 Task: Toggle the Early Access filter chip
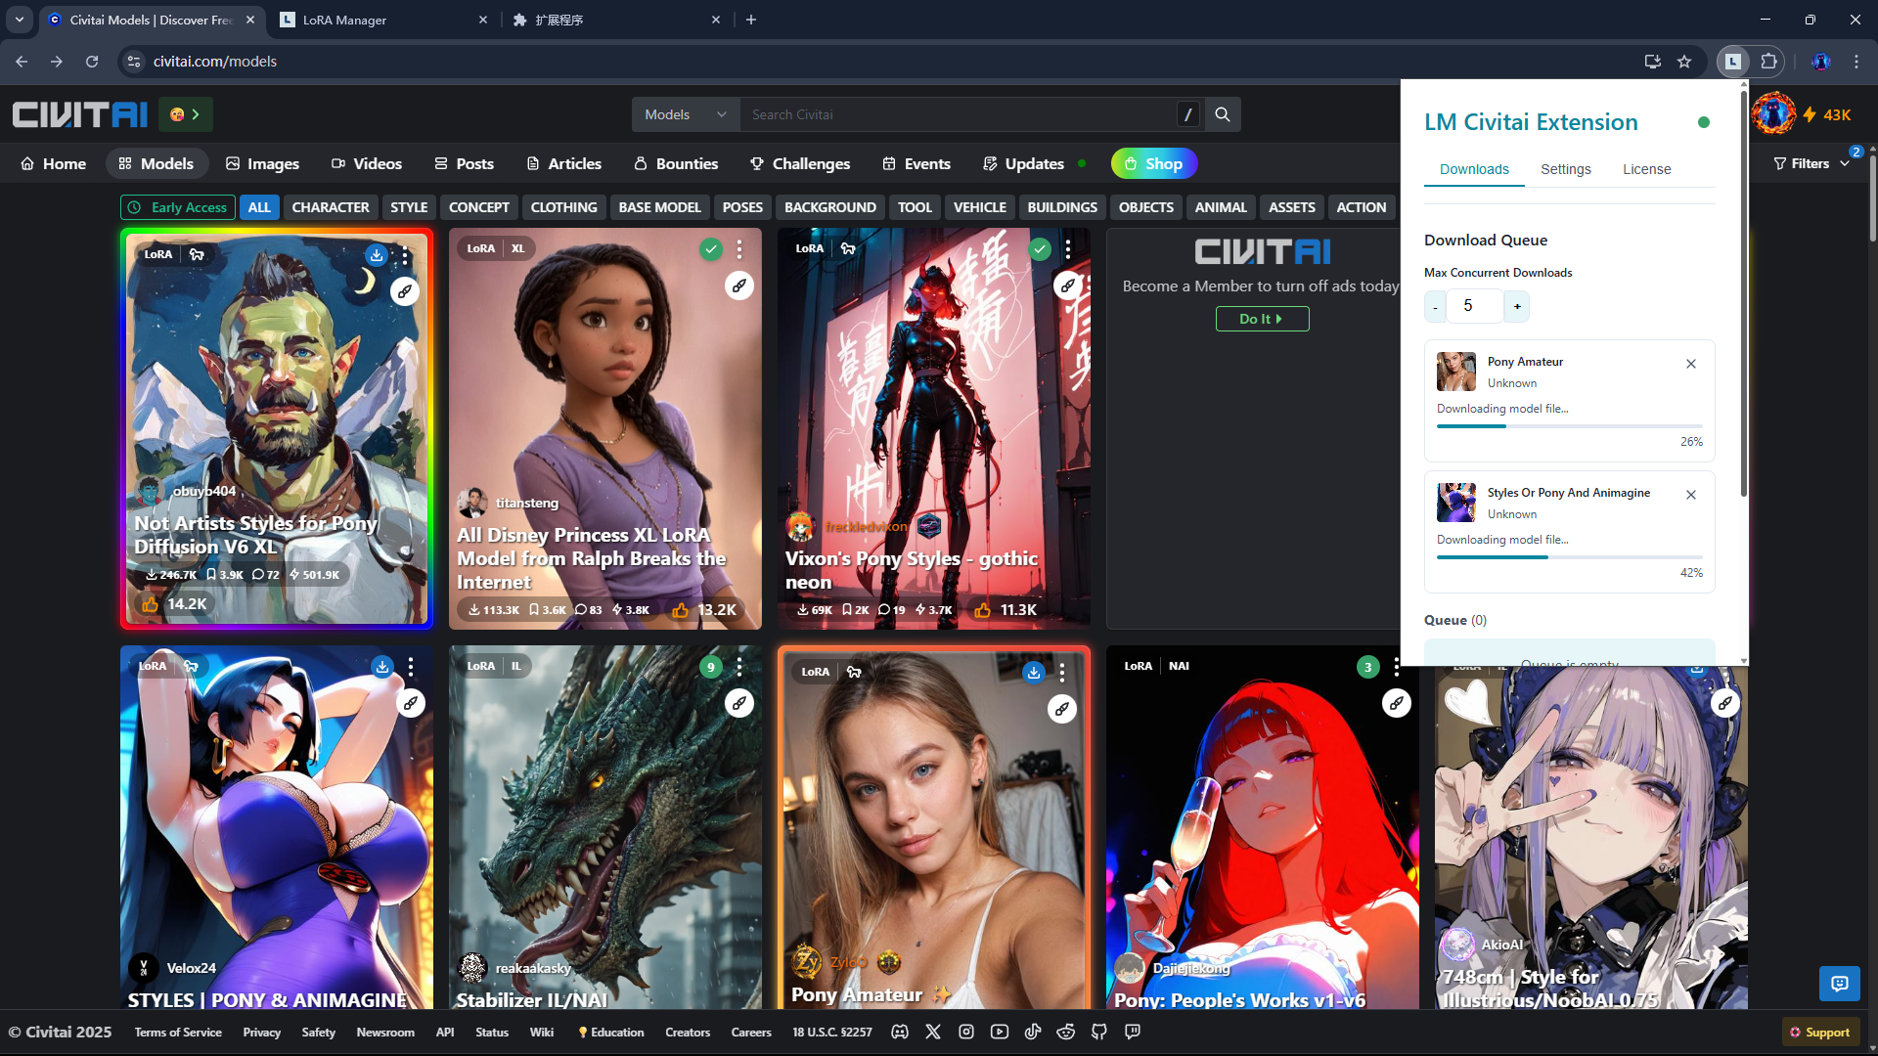point(178,207)
